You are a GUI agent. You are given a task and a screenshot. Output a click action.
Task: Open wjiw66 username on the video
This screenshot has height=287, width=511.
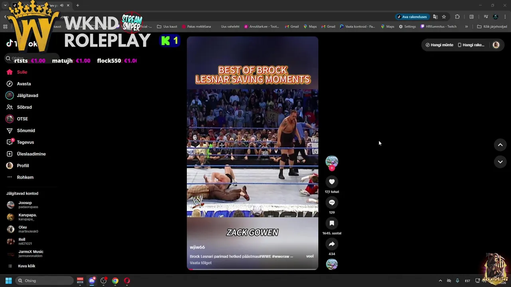pyautogui.click(x=197, y=247)
